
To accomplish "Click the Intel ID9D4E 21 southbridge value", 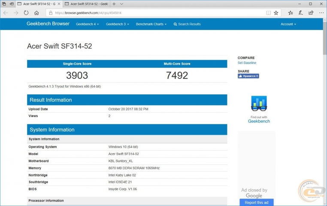I will pos(120,182).
